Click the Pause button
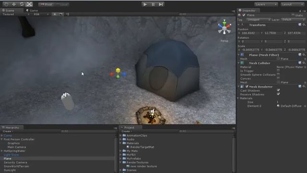This screenshot has width=307, height=173. tap(153, 4)
